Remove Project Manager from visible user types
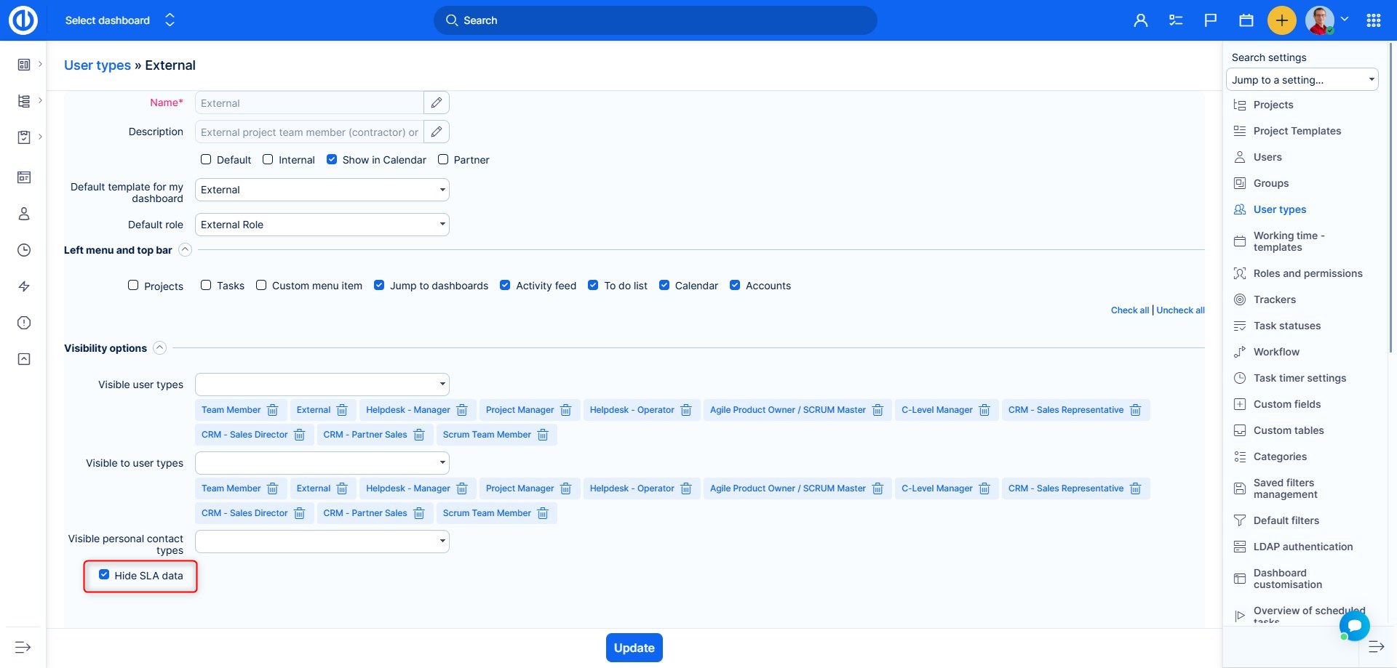 566,410
